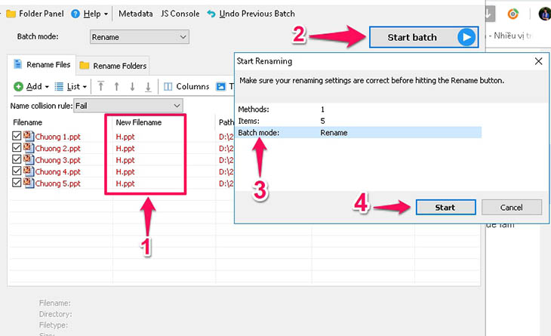This screenshot has height=336, width=551.
Task: Click the Chuong 5.ppt file icon
Action: [29, 183]
